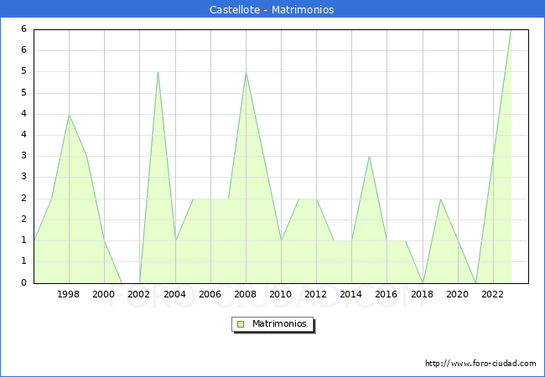Click the 2003 peak data point
Screen dimensions: 545x377
(158, 72)
